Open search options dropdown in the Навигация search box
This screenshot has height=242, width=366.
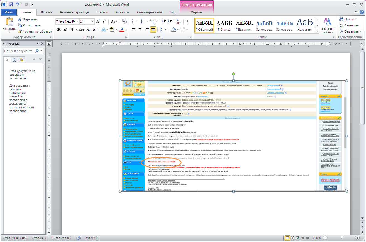[42, 51]
